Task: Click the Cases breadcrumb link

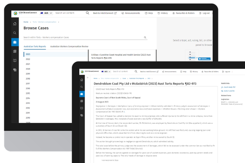Action: (x=124, y=78)
